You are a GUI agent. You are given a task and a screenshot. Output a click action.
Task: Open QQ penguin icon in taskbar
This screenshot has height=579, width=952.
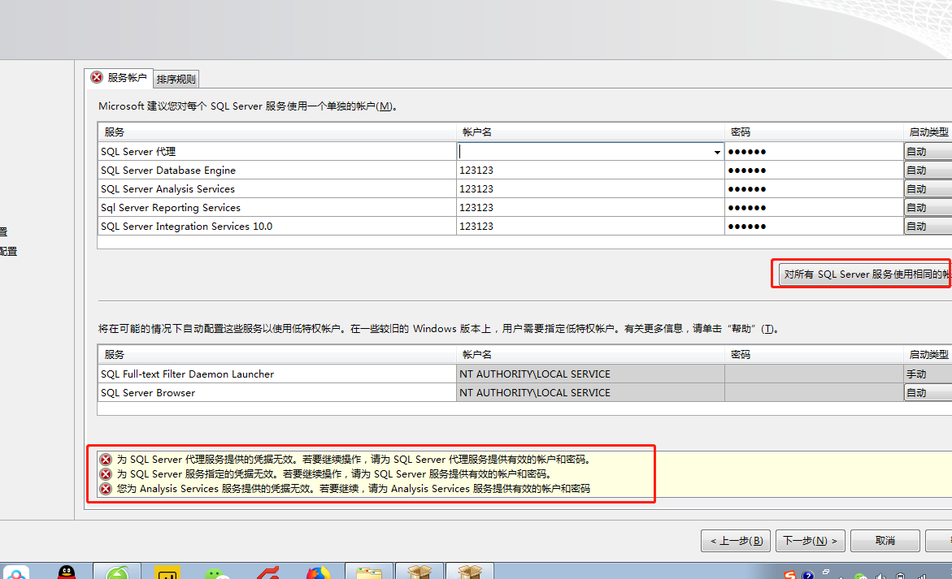click(66, 573)
